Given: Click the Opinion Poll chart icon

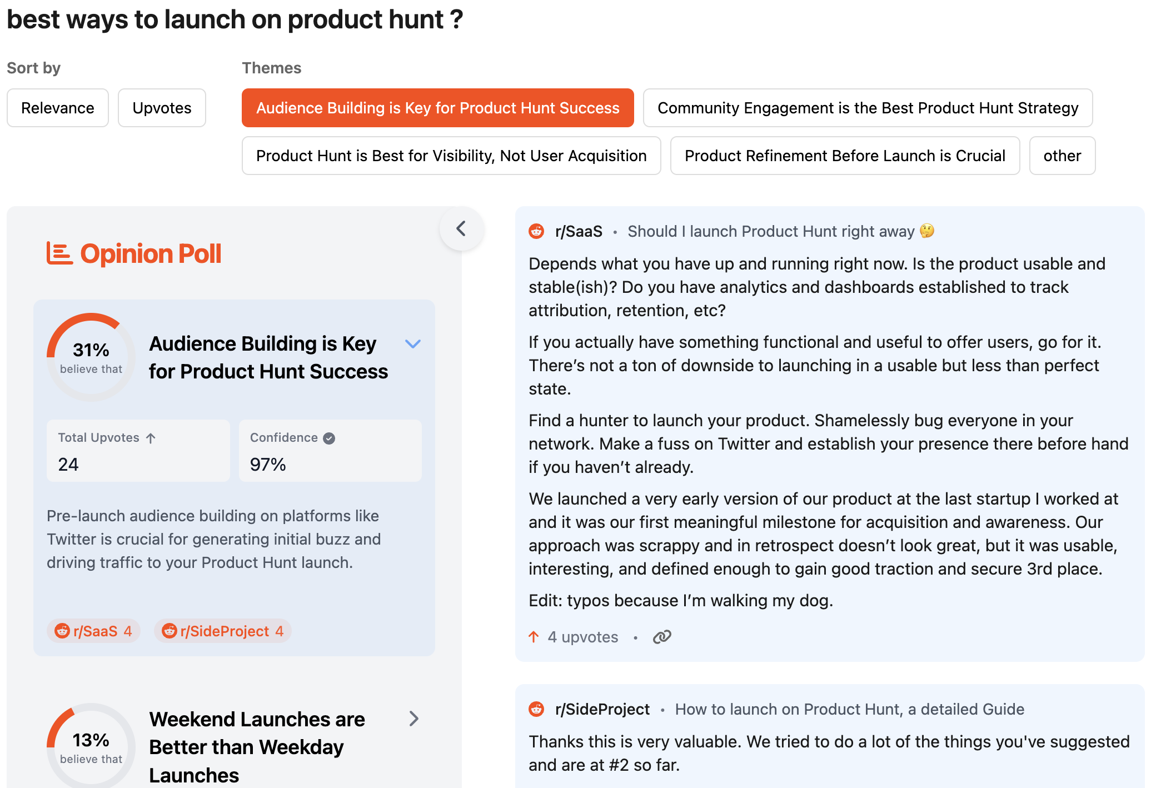Looking at the screenshot, I should click(59, 253).
